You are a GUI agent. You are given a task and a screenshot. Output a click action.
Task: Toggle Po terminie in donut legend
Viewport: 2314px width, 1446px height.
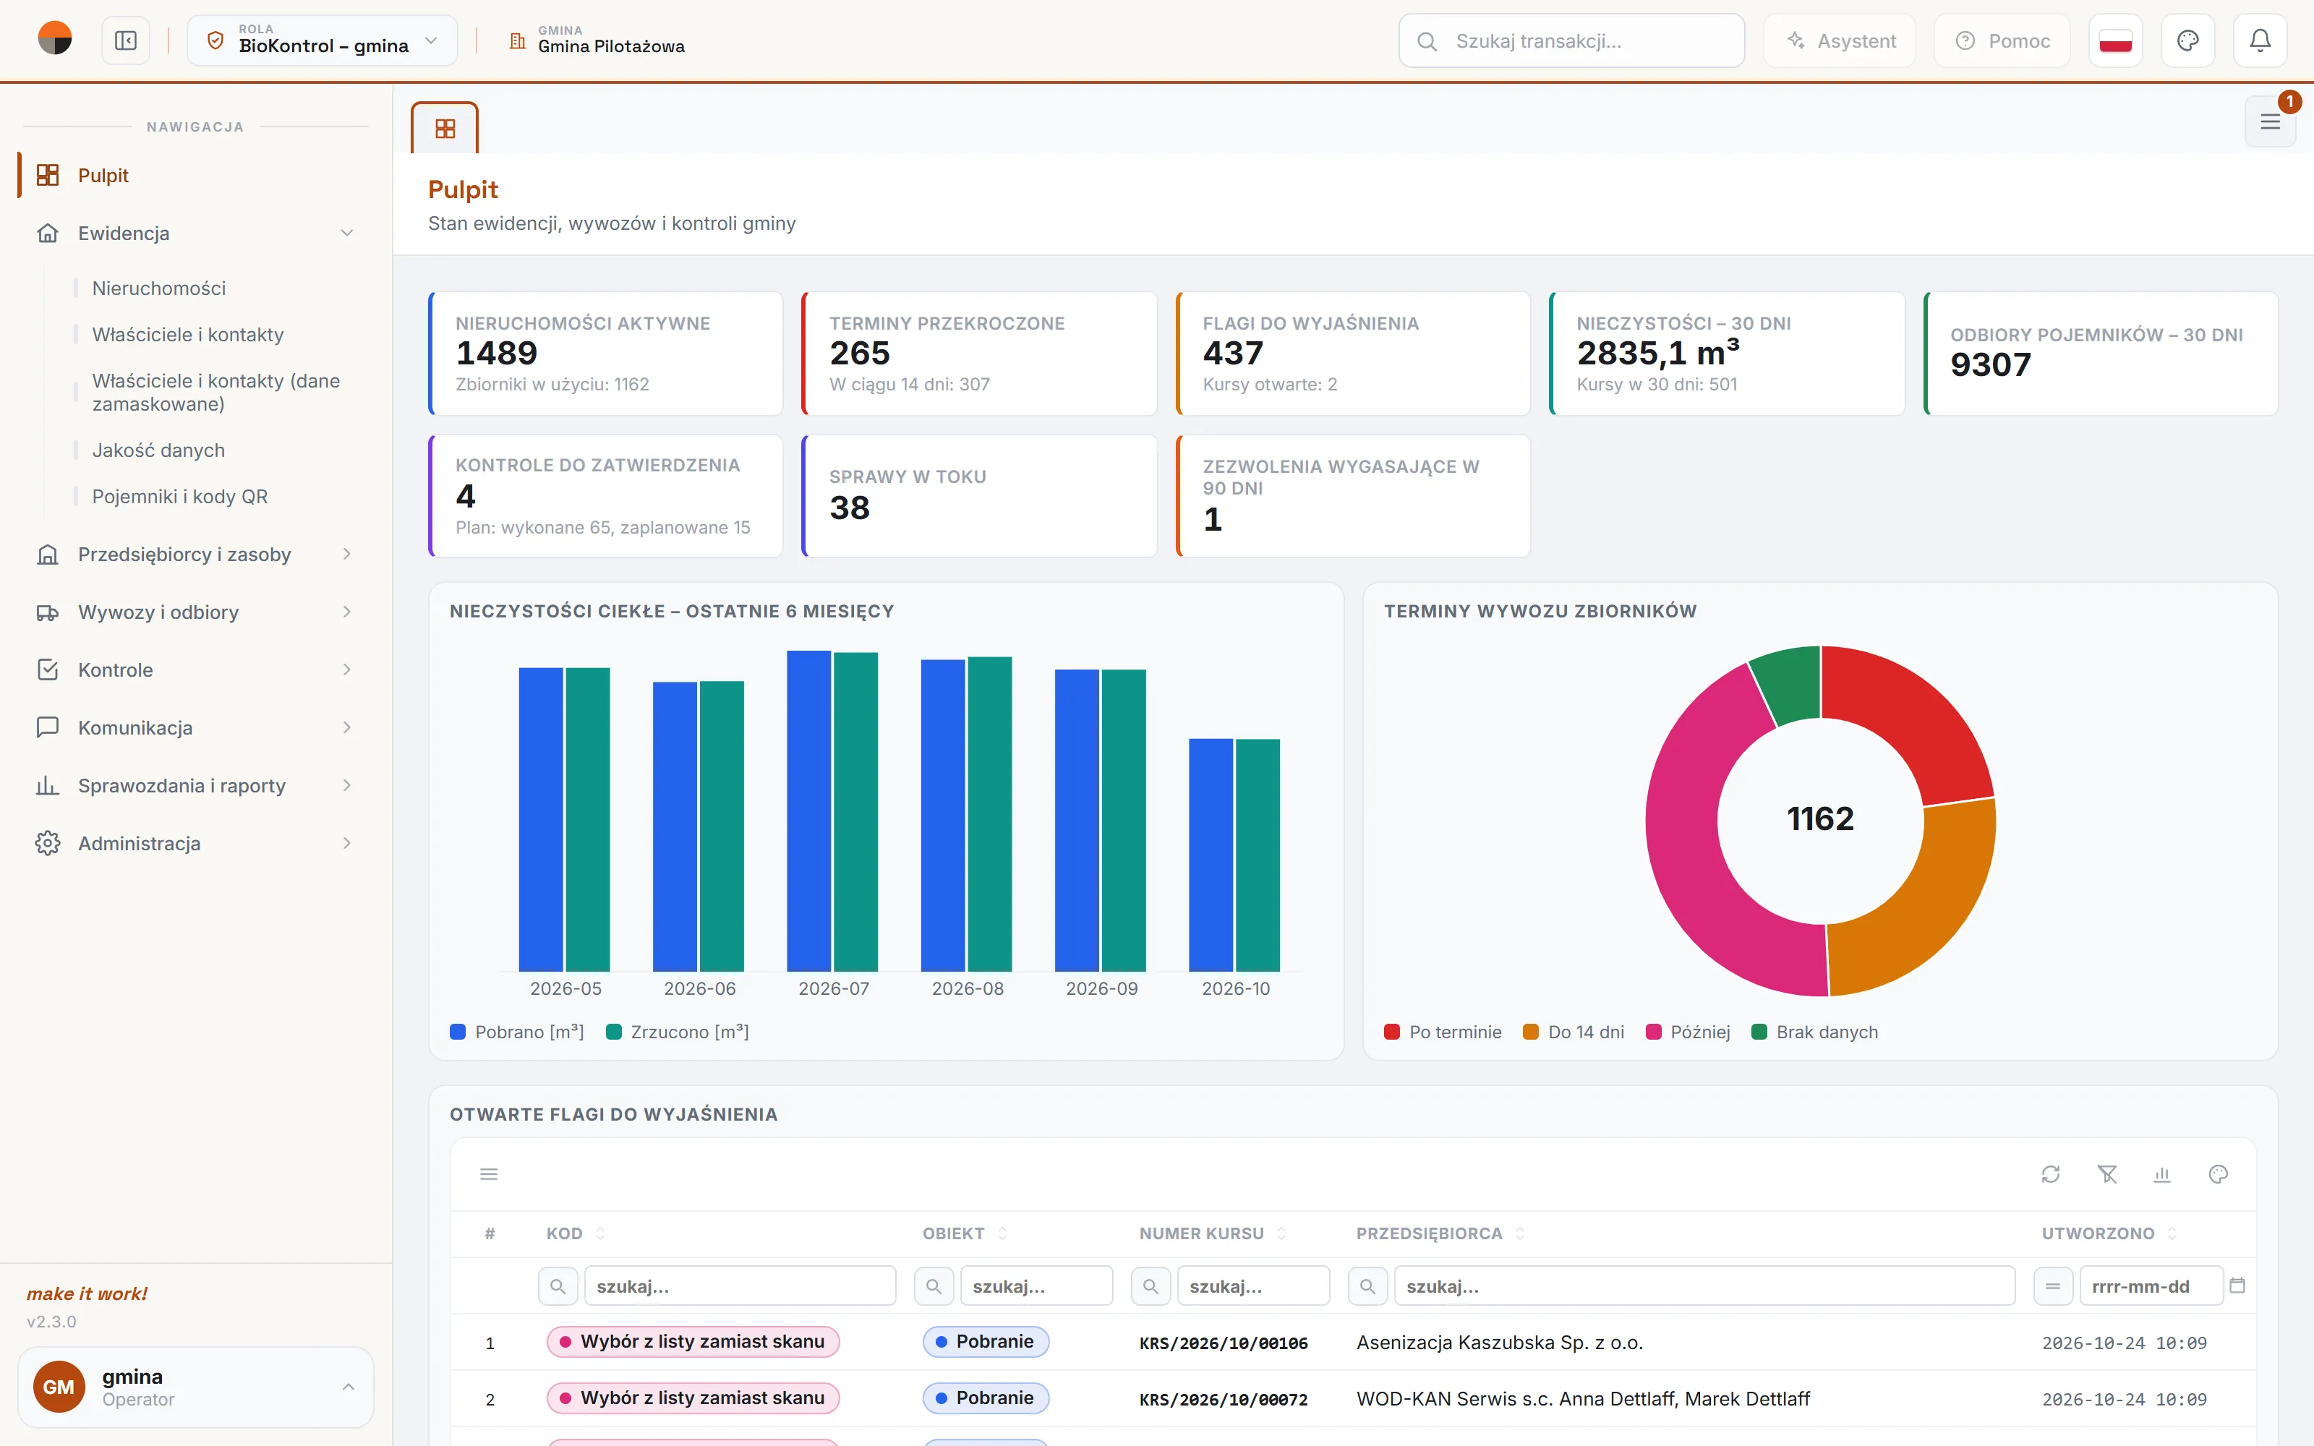[1442, 1032]
